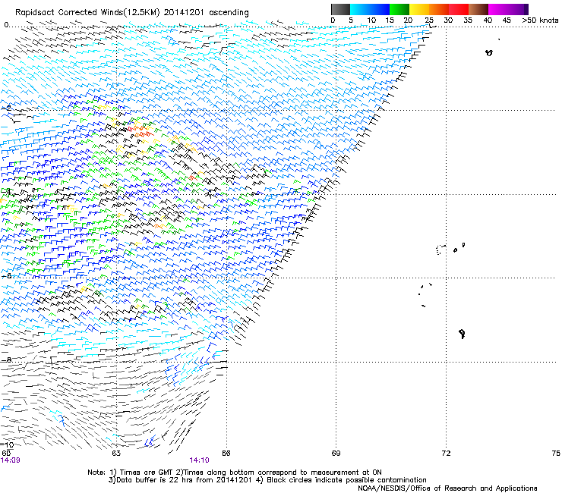This screenshot has height=493, width=562.
Task: Click the gray 0-5 knots legend swatch
Action: 340,9
